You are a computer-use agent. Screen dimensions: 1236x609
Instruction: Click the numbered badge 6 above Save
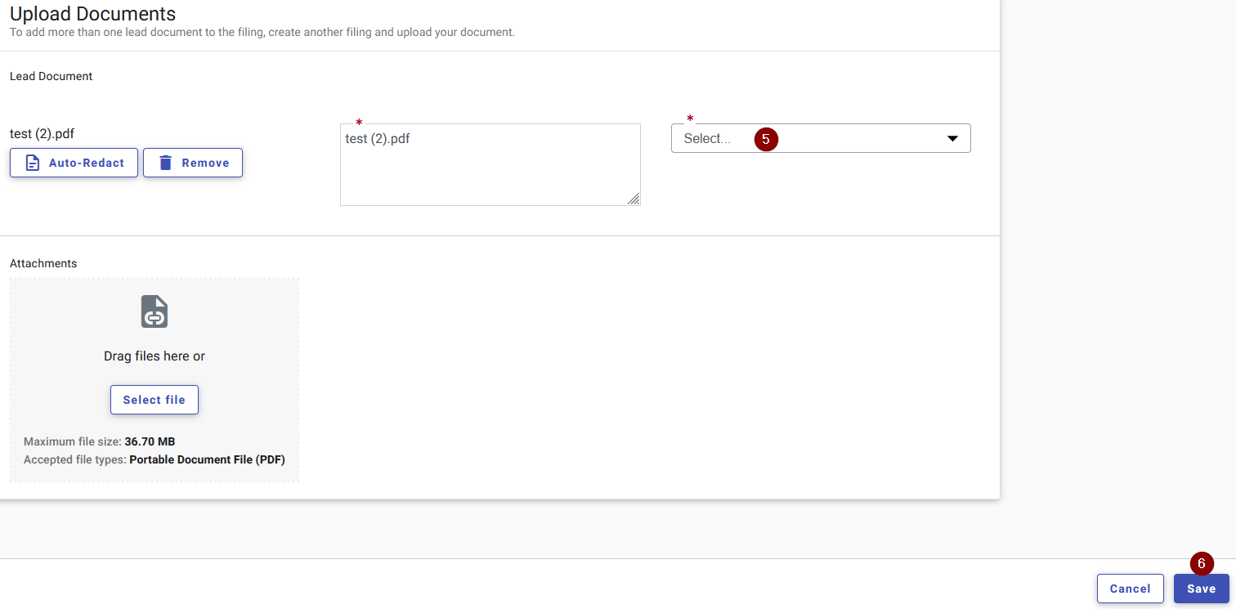[1202, 563]
